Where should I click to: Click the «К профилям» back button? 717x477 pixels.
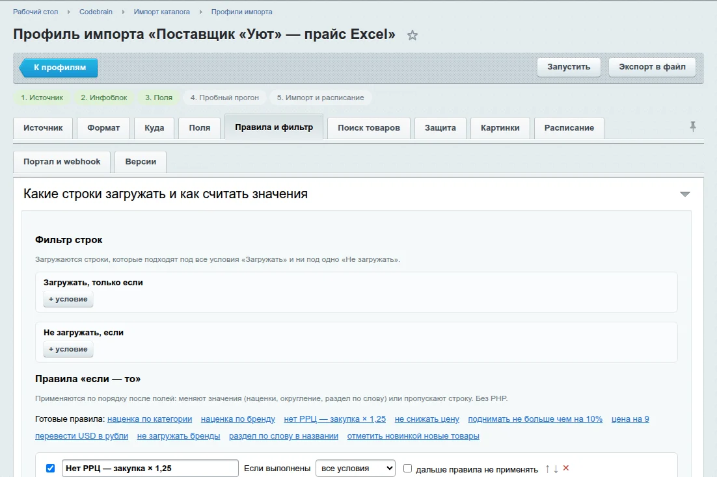[59, 68]
